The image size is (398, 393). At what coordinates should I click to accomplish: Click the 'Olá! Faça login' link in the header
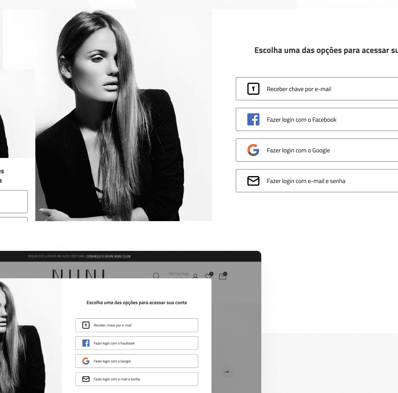pyautogui.click(x=179, y=274)
